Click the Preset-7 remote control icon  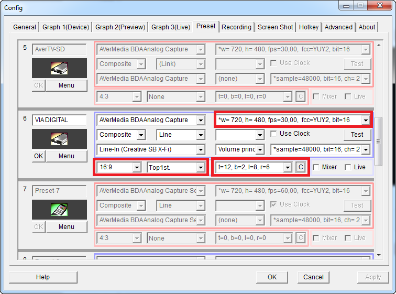(59, 210)
